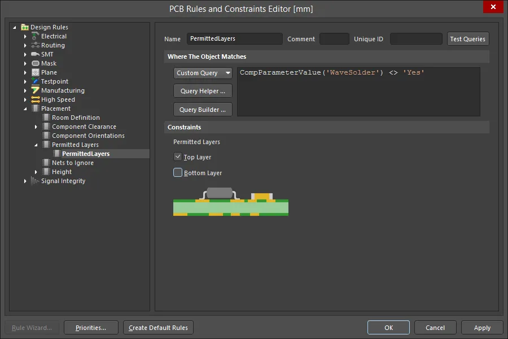Expand the Component Clearance rule node
The height and width of the screenshot is (339, 508).
[x=36, y=127]
